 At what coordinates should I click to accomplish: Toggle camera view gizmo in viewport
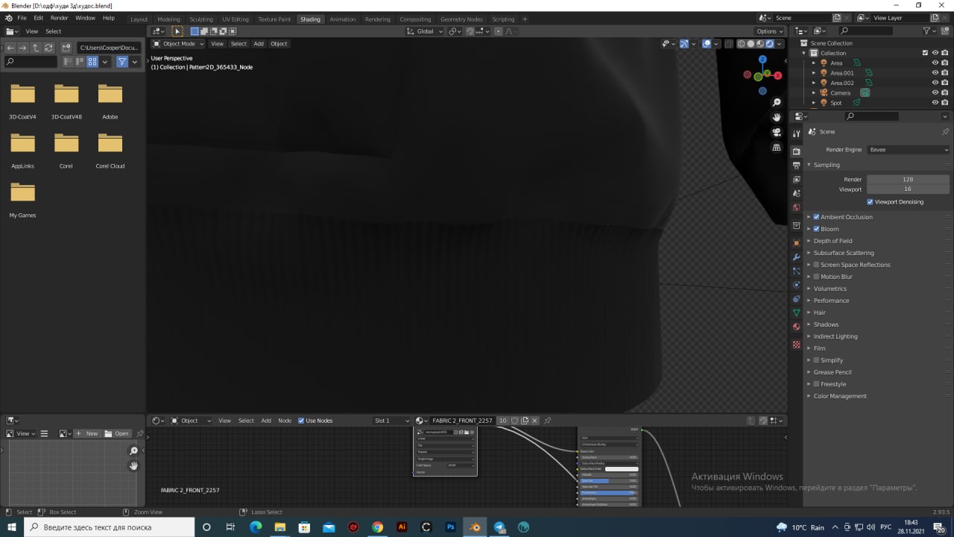tap(777, 132)
